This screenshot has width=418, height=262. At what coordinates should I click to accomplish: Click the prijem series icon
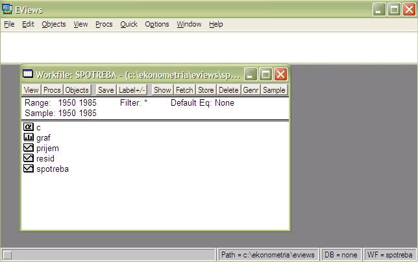click(28, 149)
